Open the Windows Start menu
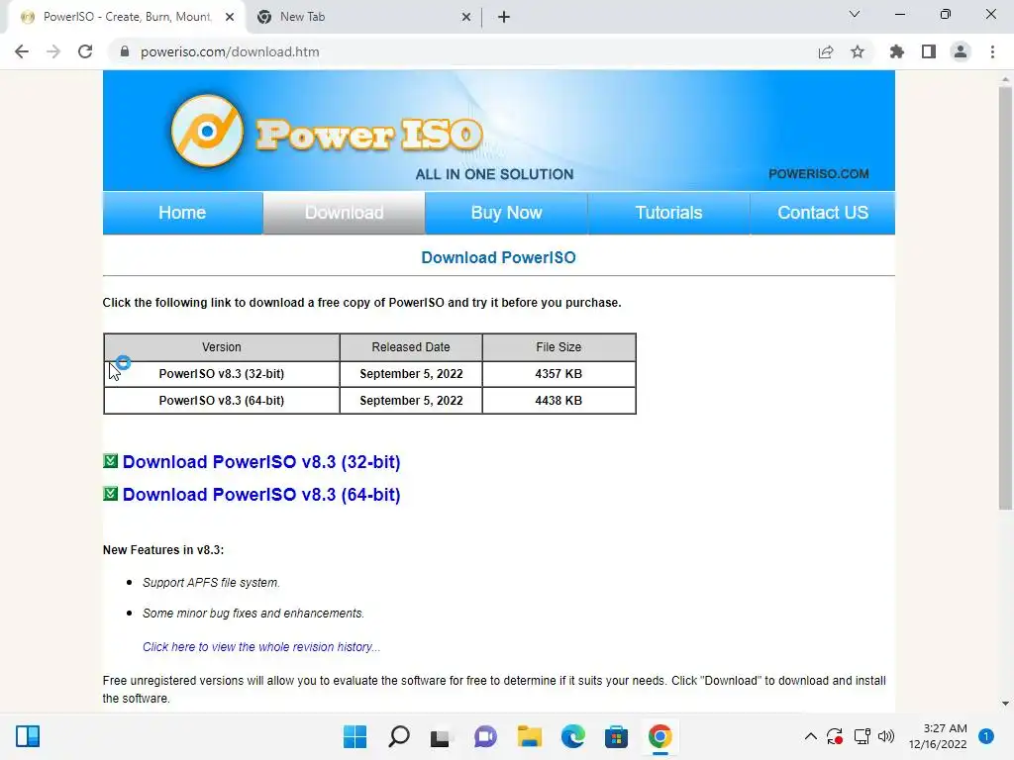This screenshot has height=760, width=1014. [355, 736]
